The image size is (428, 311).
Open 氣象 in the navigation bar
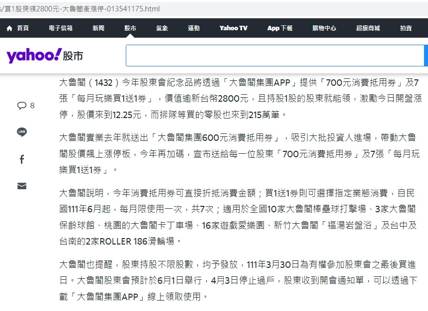coord(162,28)
